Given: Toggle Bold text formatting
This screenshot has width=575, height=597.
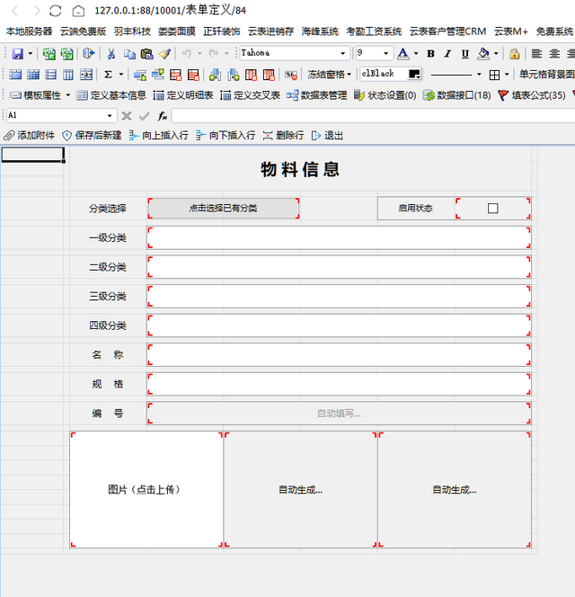Looking at the screenshot, I should (430, 54).
